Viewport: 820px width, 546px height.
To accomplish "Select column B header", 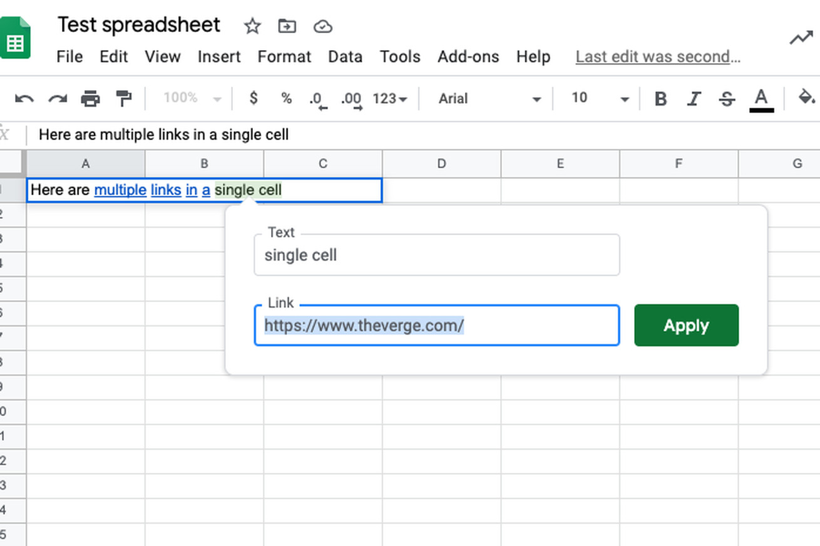I will click(204, 164).
